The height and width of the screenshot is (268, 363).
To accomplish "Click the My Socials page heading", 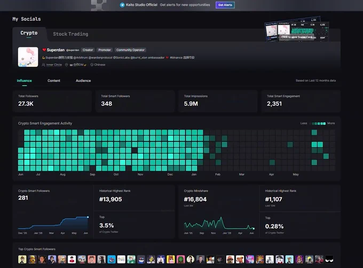I will click(x=27, y=19).
